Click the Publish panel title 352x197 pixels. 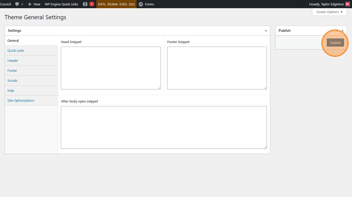coord(285,30)
